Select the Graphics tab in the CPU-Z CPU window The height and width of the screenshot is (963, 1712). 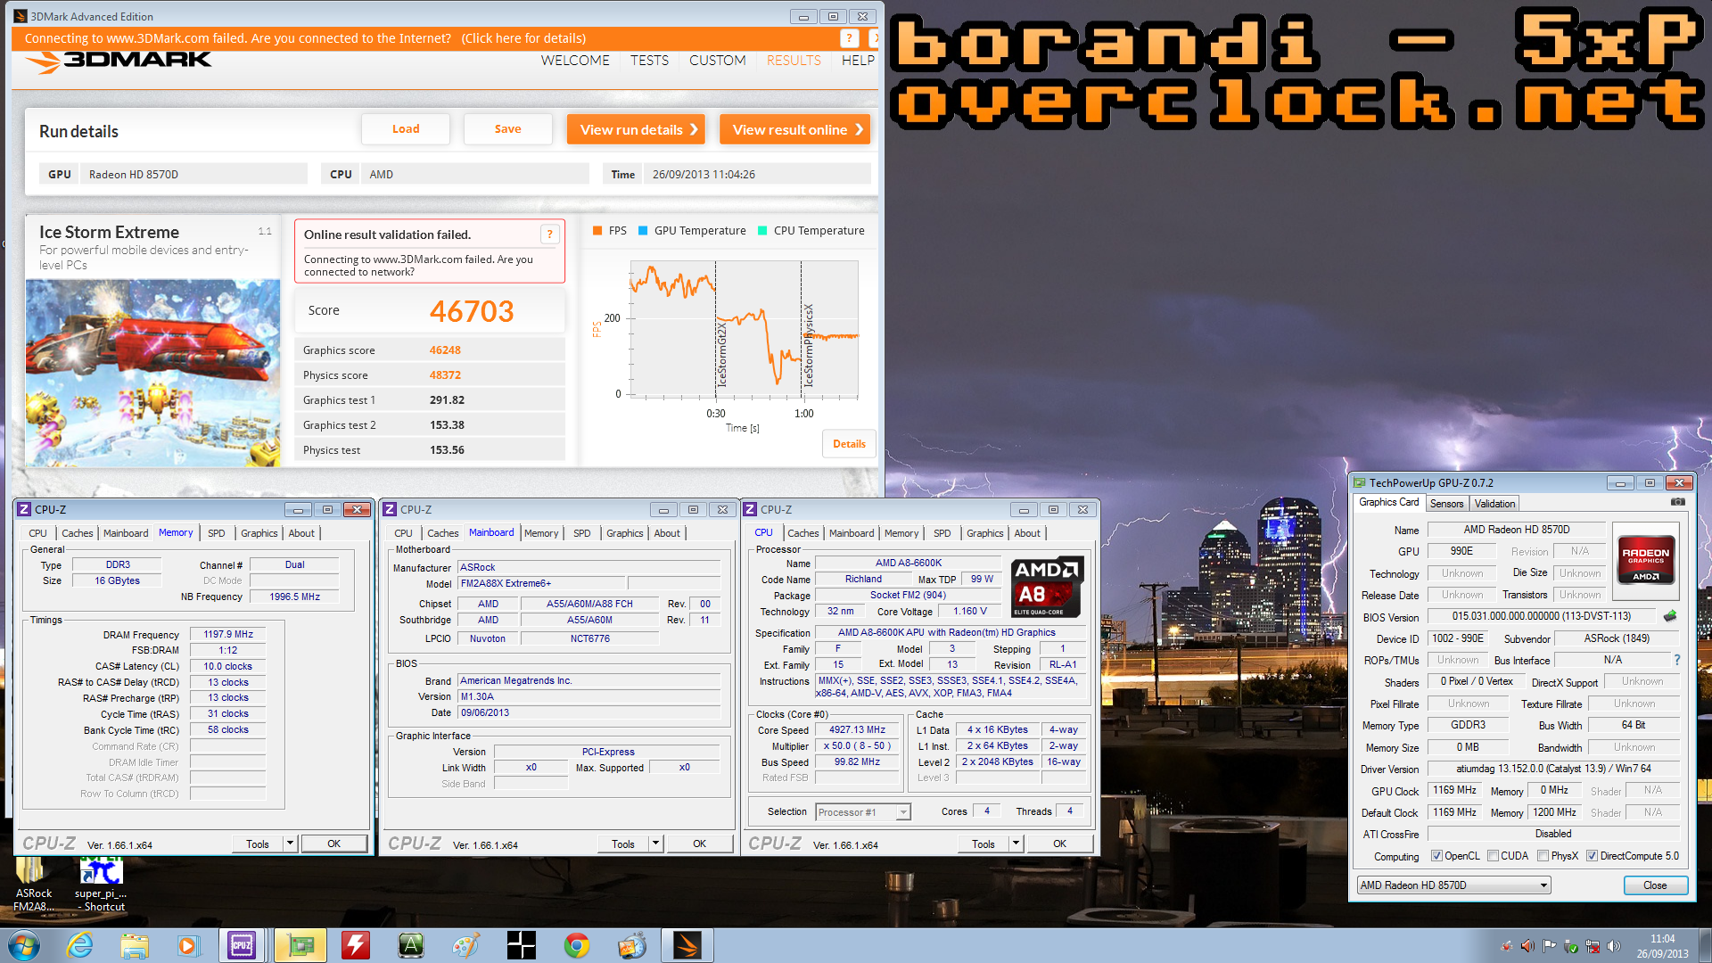point(984,533)
